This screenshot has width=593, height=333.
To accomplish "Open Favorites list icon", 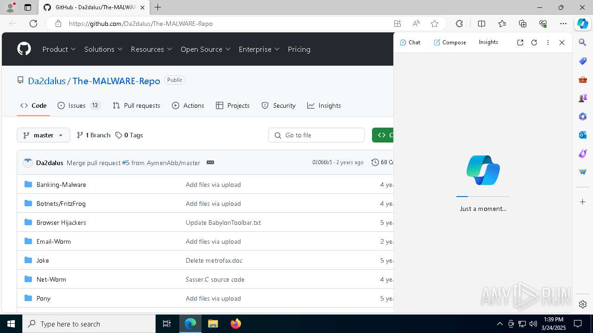I will click(502, 24).
